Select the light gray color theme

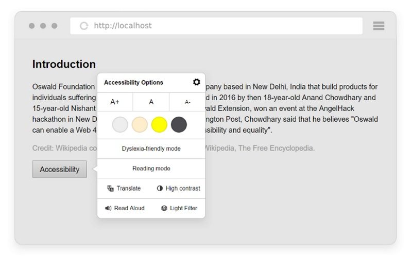pyautogui.click(x=120, y=124)
